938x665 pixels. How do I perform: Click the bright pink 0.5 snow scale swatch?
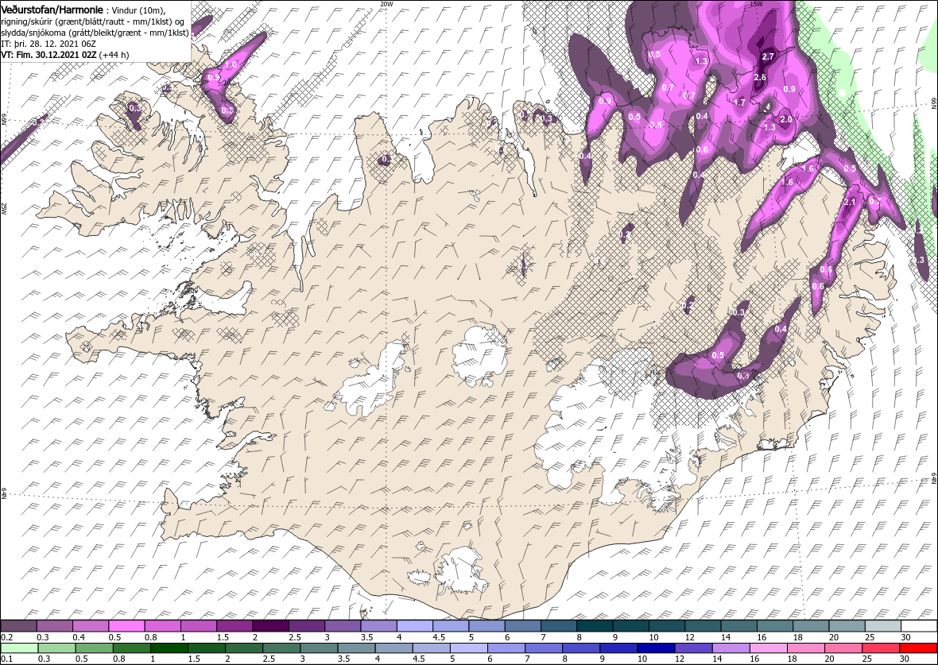(x=126, y=625)
